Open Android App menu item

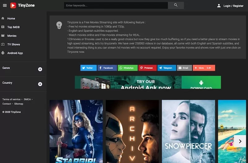point(15,53)
